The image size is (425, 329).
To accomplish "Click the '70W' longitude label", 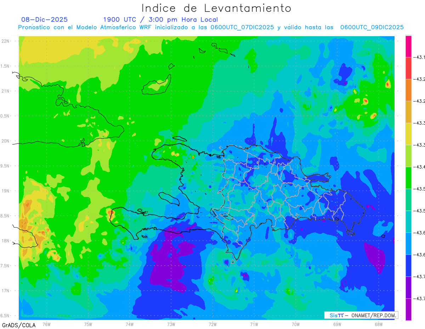I will point(295,324).
